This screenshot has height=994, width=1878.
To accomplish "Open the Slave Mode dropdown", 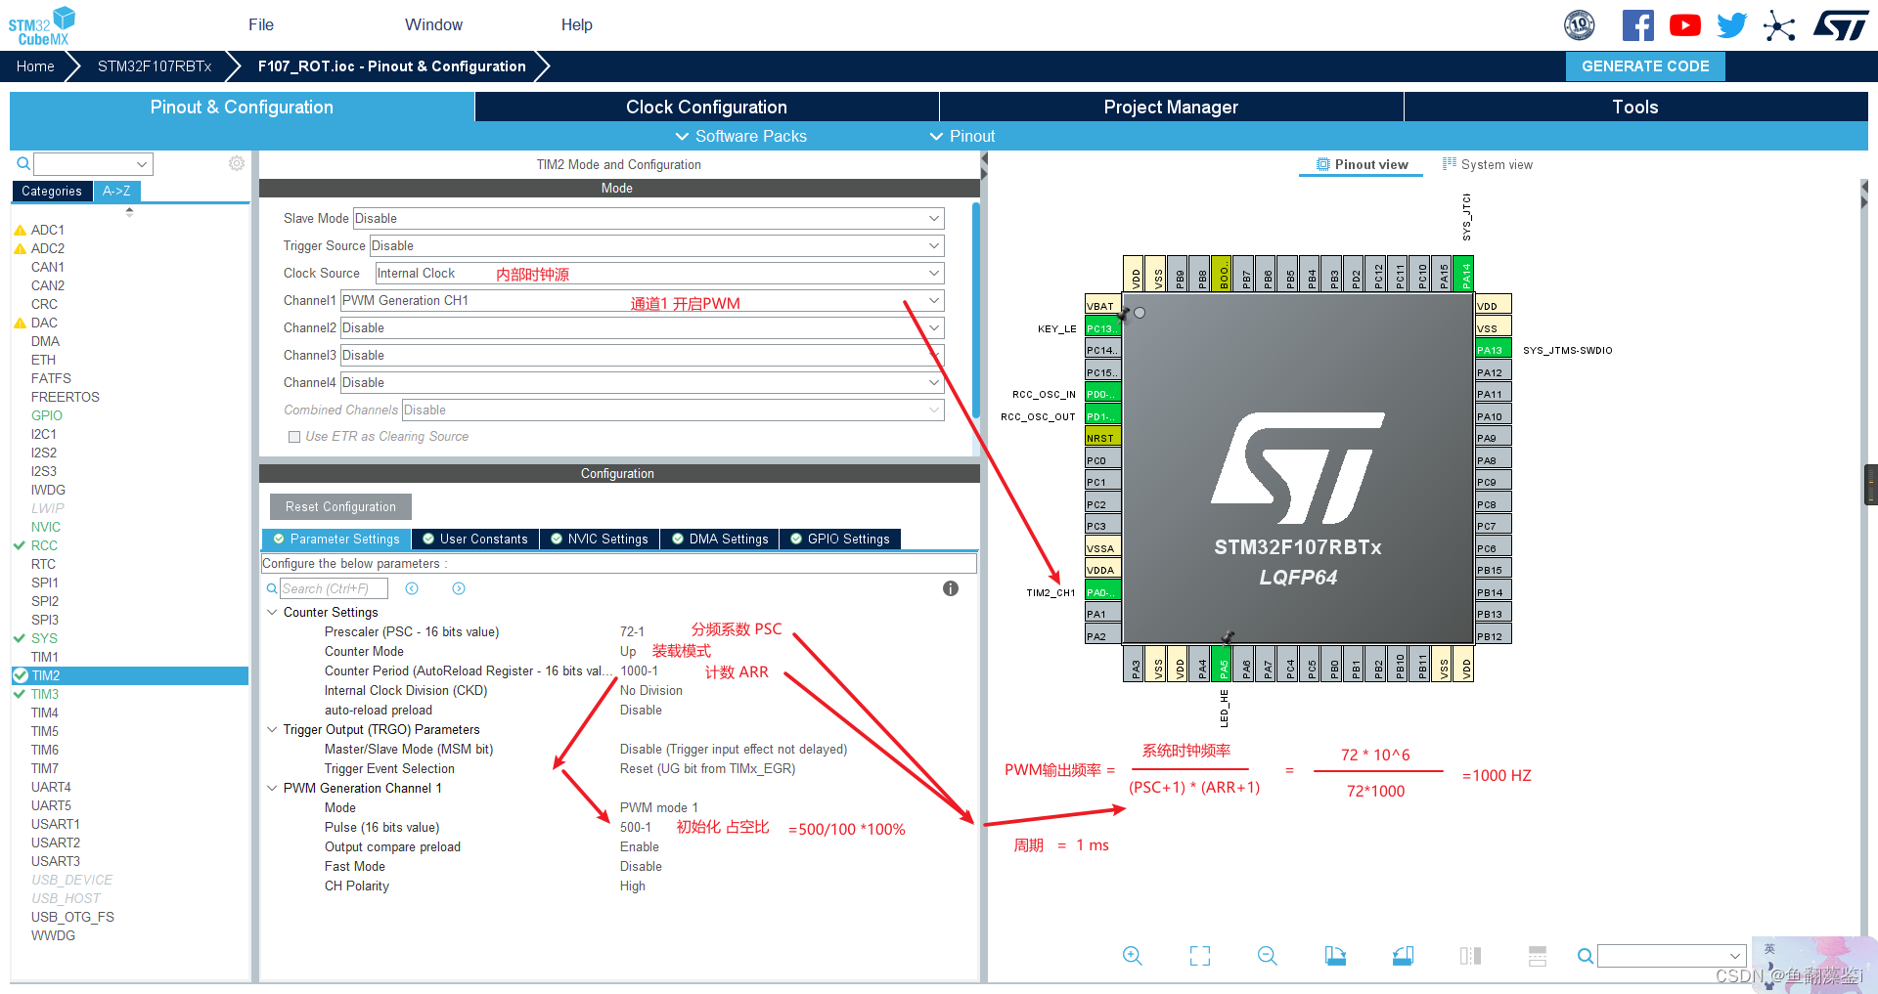I will click(648, 218).
